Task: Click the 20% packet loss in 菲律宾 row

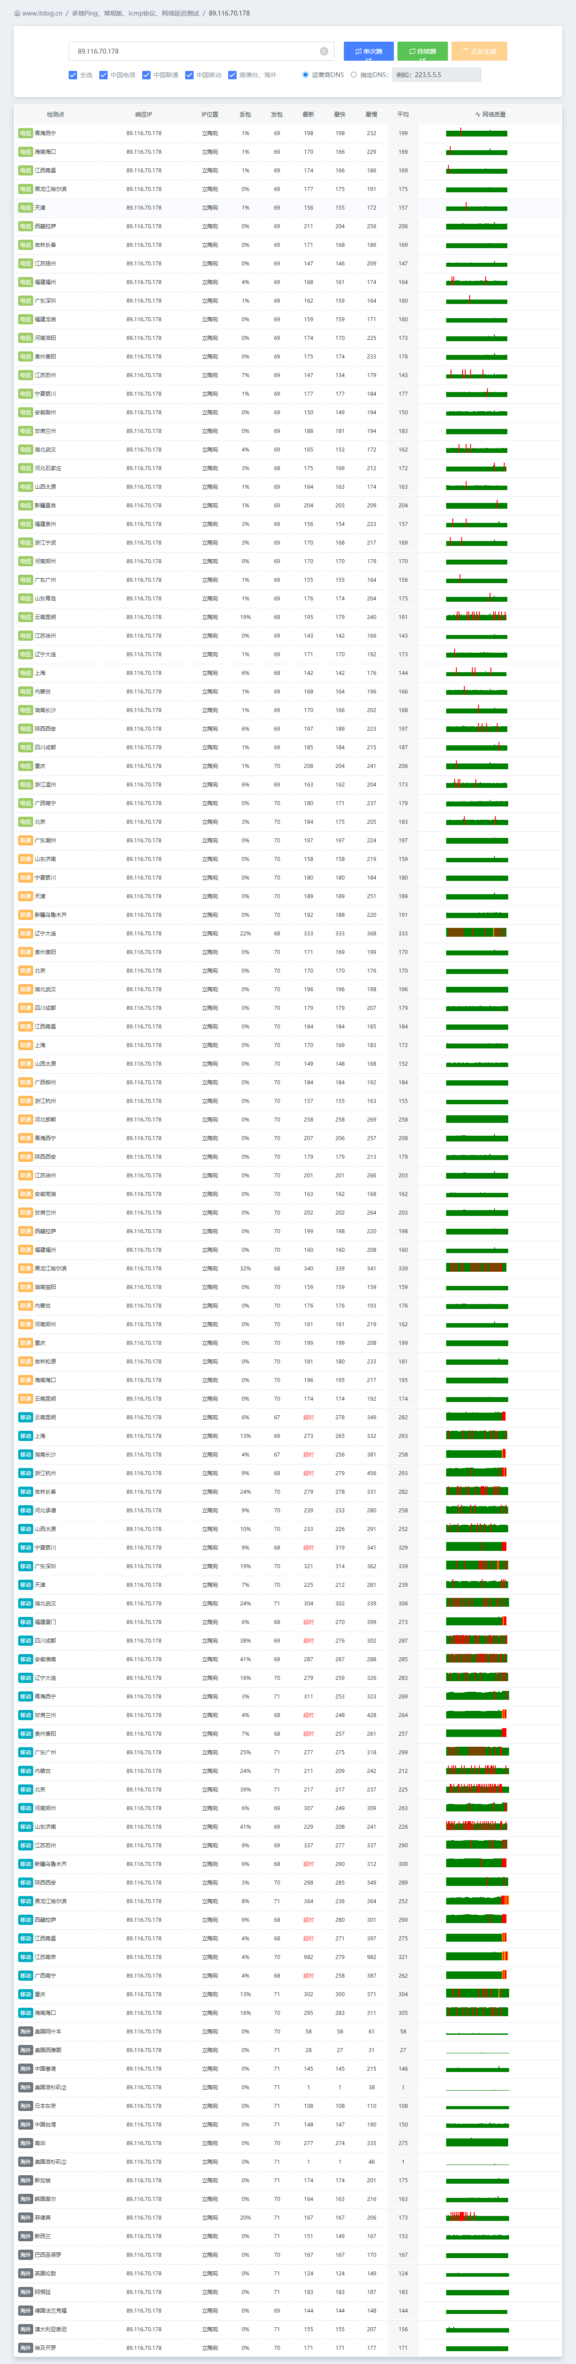Action: [x=245, y=2217]
